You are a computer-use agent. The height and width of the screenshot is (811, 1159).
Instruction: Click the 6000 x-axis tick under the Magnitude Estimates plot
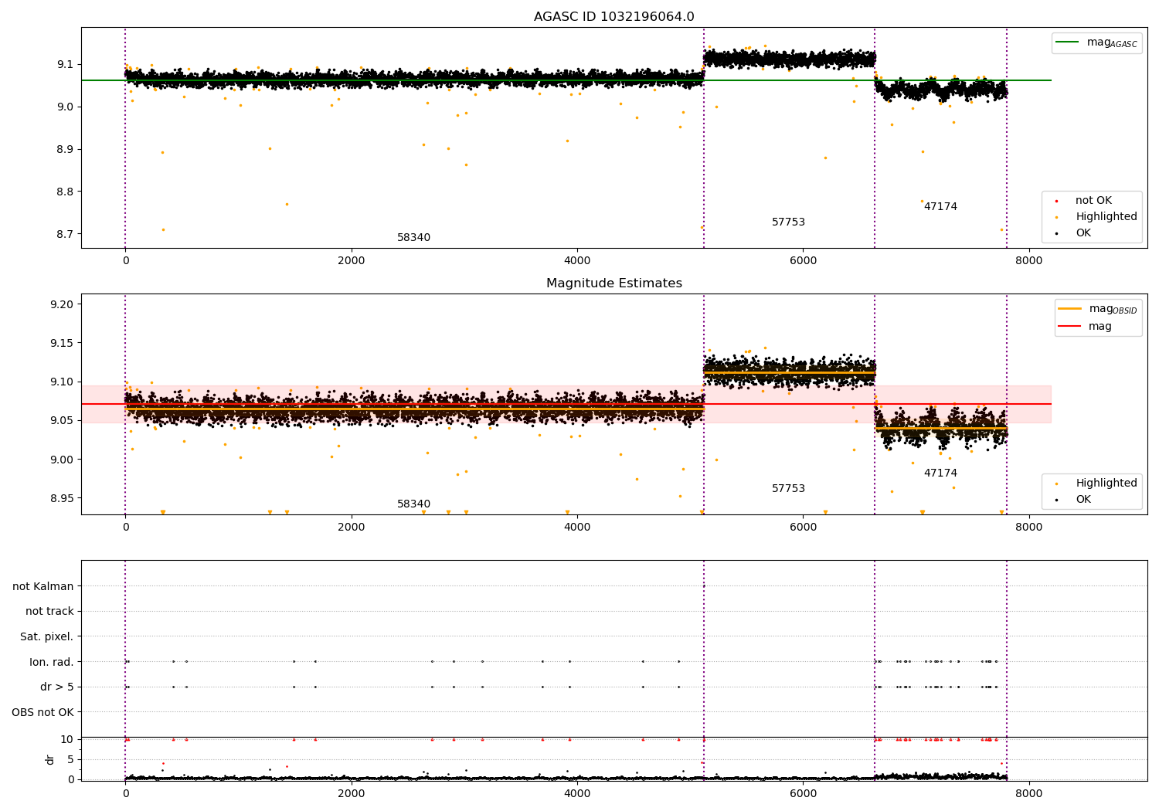pyautogui.click(x=803, y=528)
